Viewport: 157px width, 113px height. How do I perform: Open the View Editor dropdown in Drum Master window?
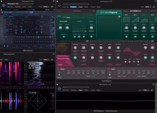[46, 60]
